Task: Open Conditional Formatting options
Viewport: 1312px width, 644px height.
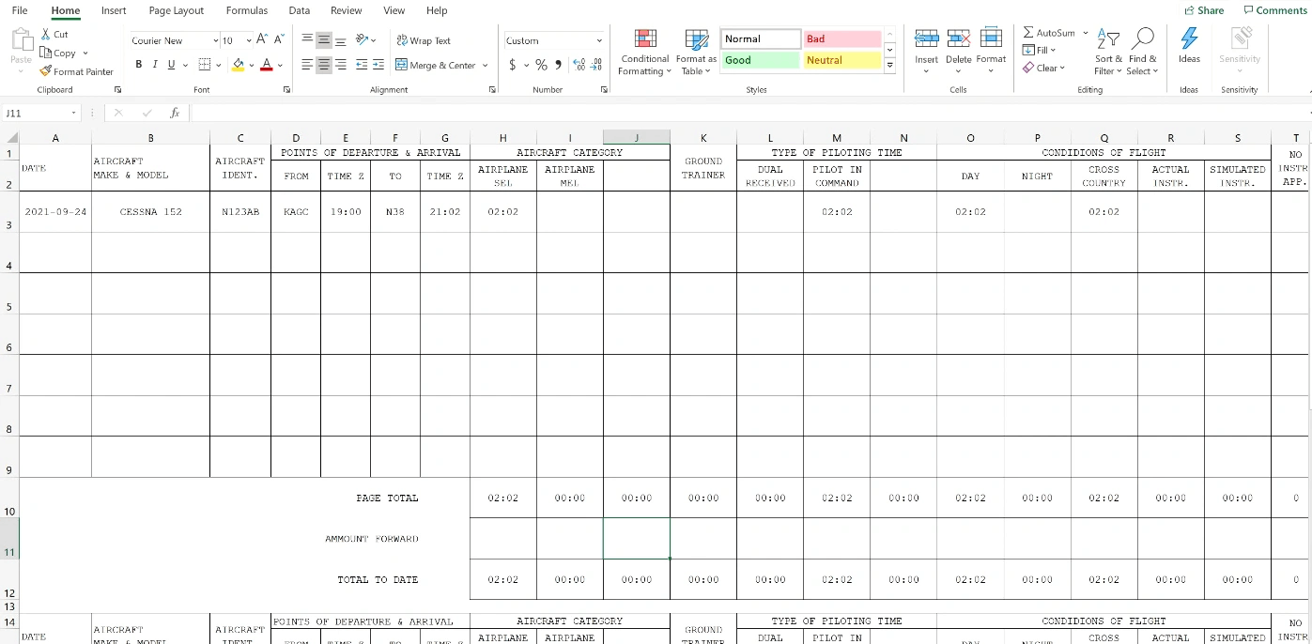Action: pyautogui.click(x=644, y=53)
